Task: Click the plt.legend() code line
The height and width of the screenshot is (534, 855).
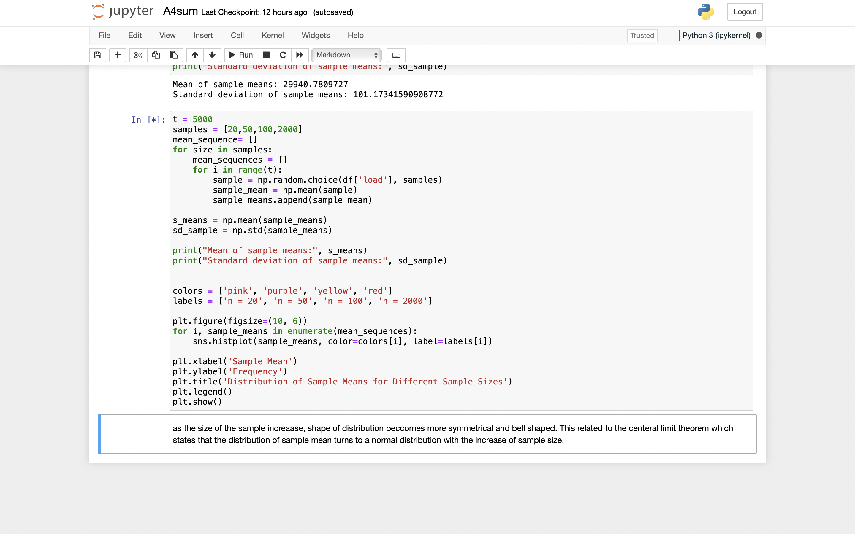Action: (202, 392)
